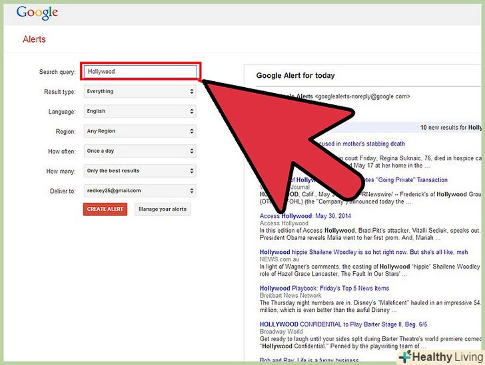
Task: Open the How often dropdown
Action: click(140, 151)
